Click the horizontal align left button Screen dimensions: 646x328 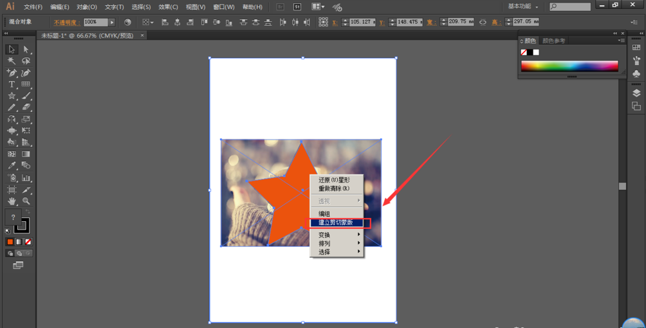click(x=165, y=23)
